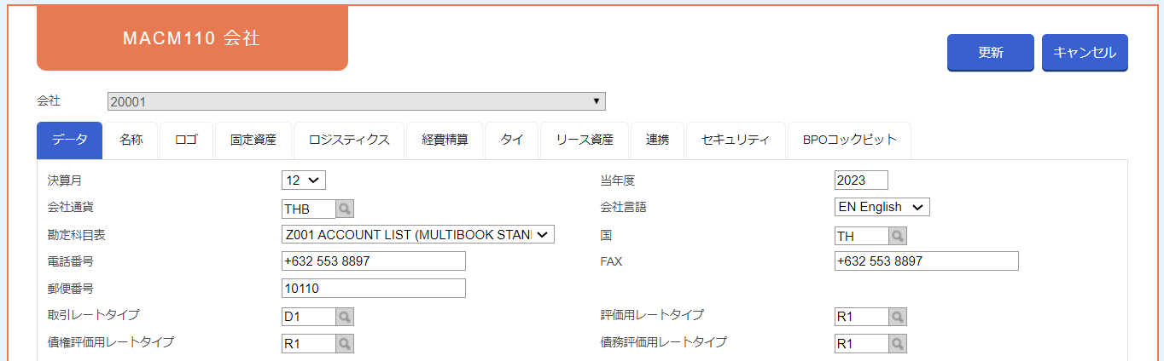Open the 固定資産 tab
The width and height of the screenshot is (1164, 361).
[x=253, y=140]
